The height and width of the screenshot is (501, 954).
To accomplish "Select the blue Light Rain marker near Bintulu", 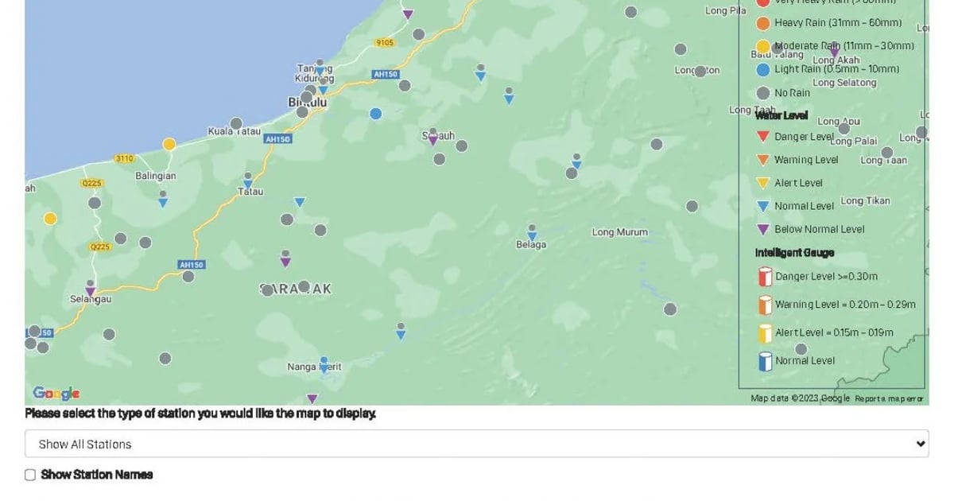I will click(x=374, y=113).
